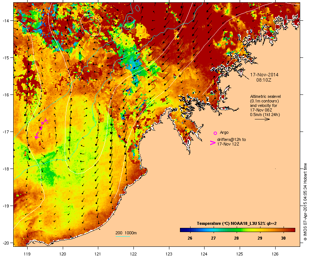The width and height of the screenshot is (310, 257).
Task: Click the vertical IMOS copyright timestamp text
Action: (x=305, y=202)
